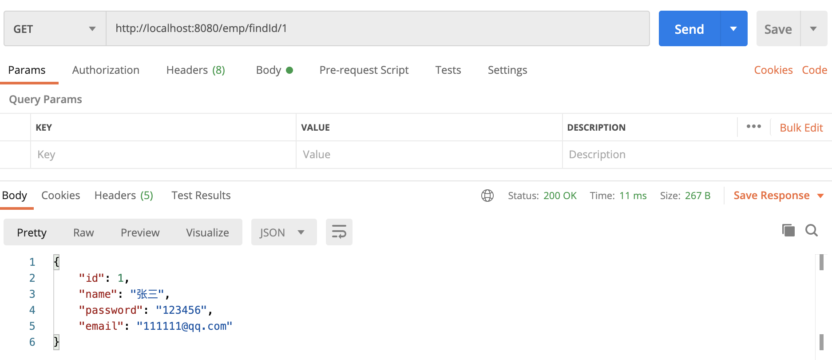Select the Visualize response view

coord(207,232)
